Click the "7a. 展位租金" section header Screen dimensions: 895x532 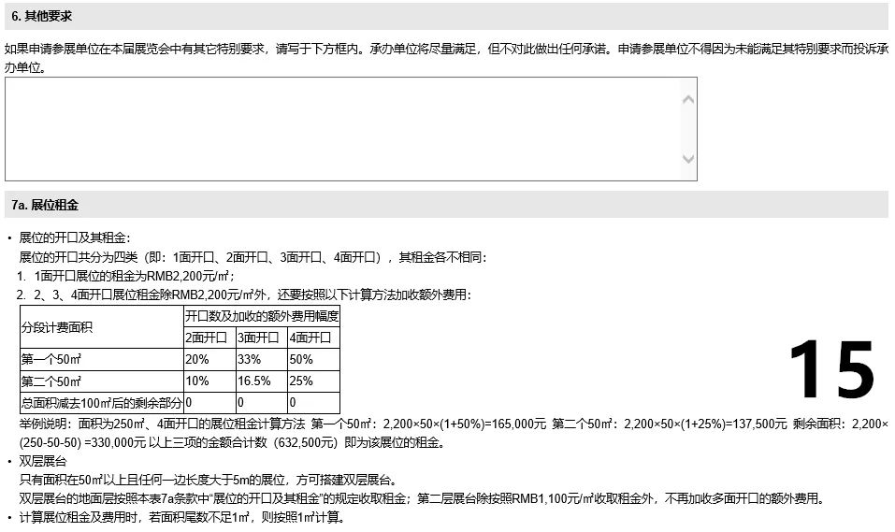click(x=45, y=205)
